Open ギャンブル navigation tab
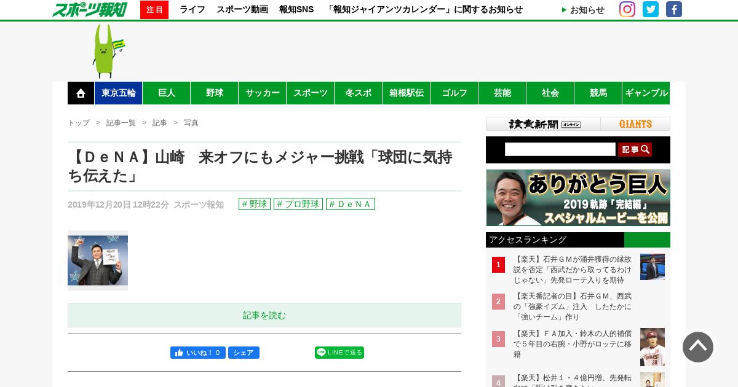This screenshot has height=387, width=738. coord(646,93)
